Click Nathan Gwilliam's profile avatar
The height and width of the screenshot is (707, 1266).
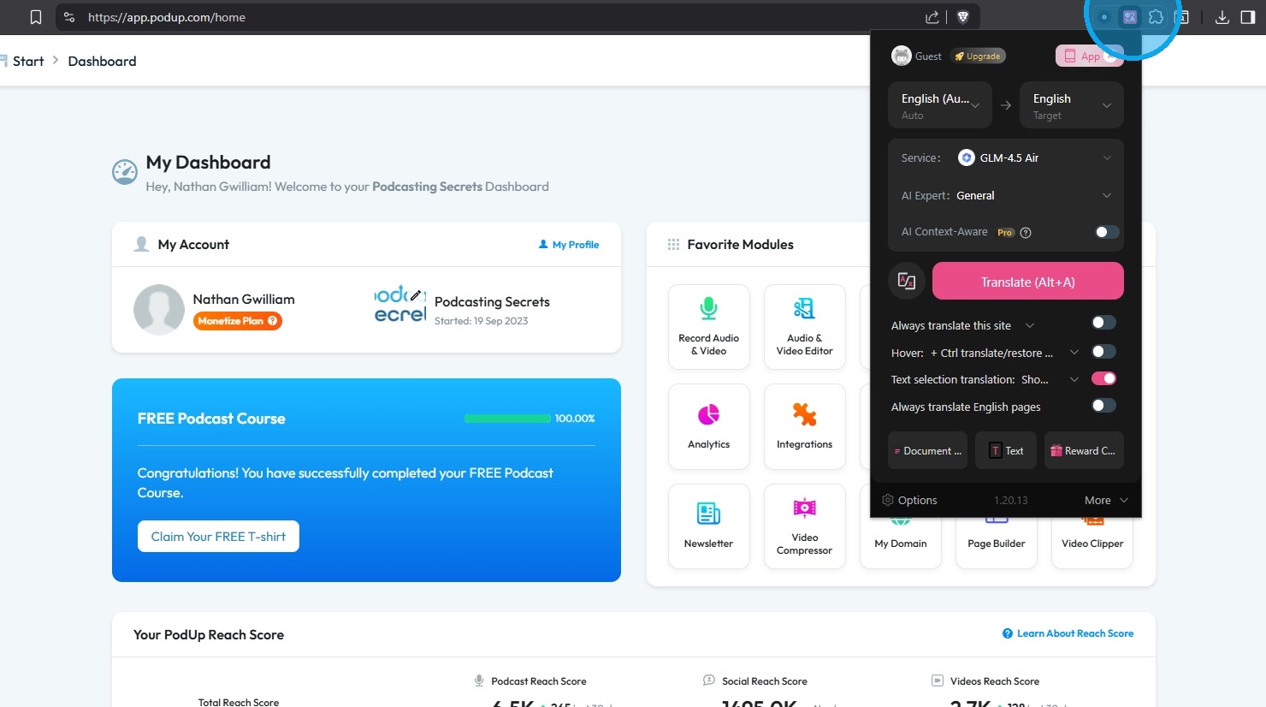point(159,310)
